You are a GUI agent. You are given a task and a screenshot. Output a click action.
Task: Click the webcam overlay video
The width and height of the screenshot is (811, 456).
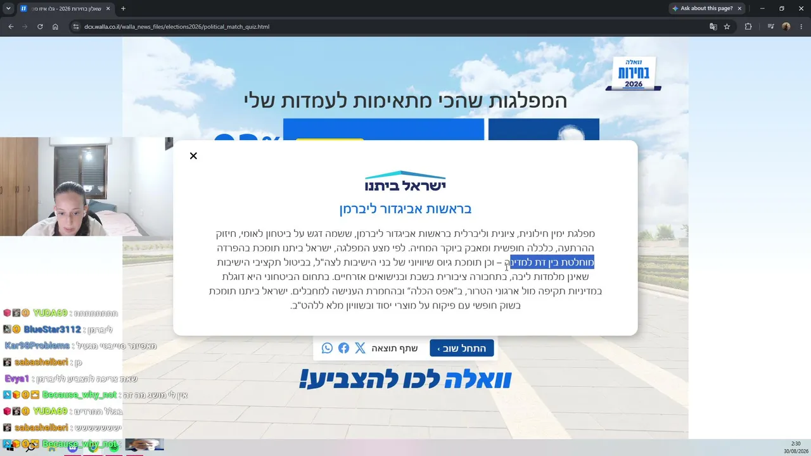point(86,186)
